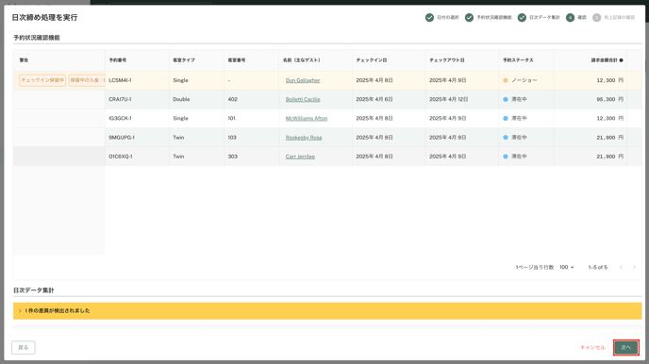Open guest link Bolletti Cacilie
Viewport: 649px width, 364px height.
[x=303, y=99]
